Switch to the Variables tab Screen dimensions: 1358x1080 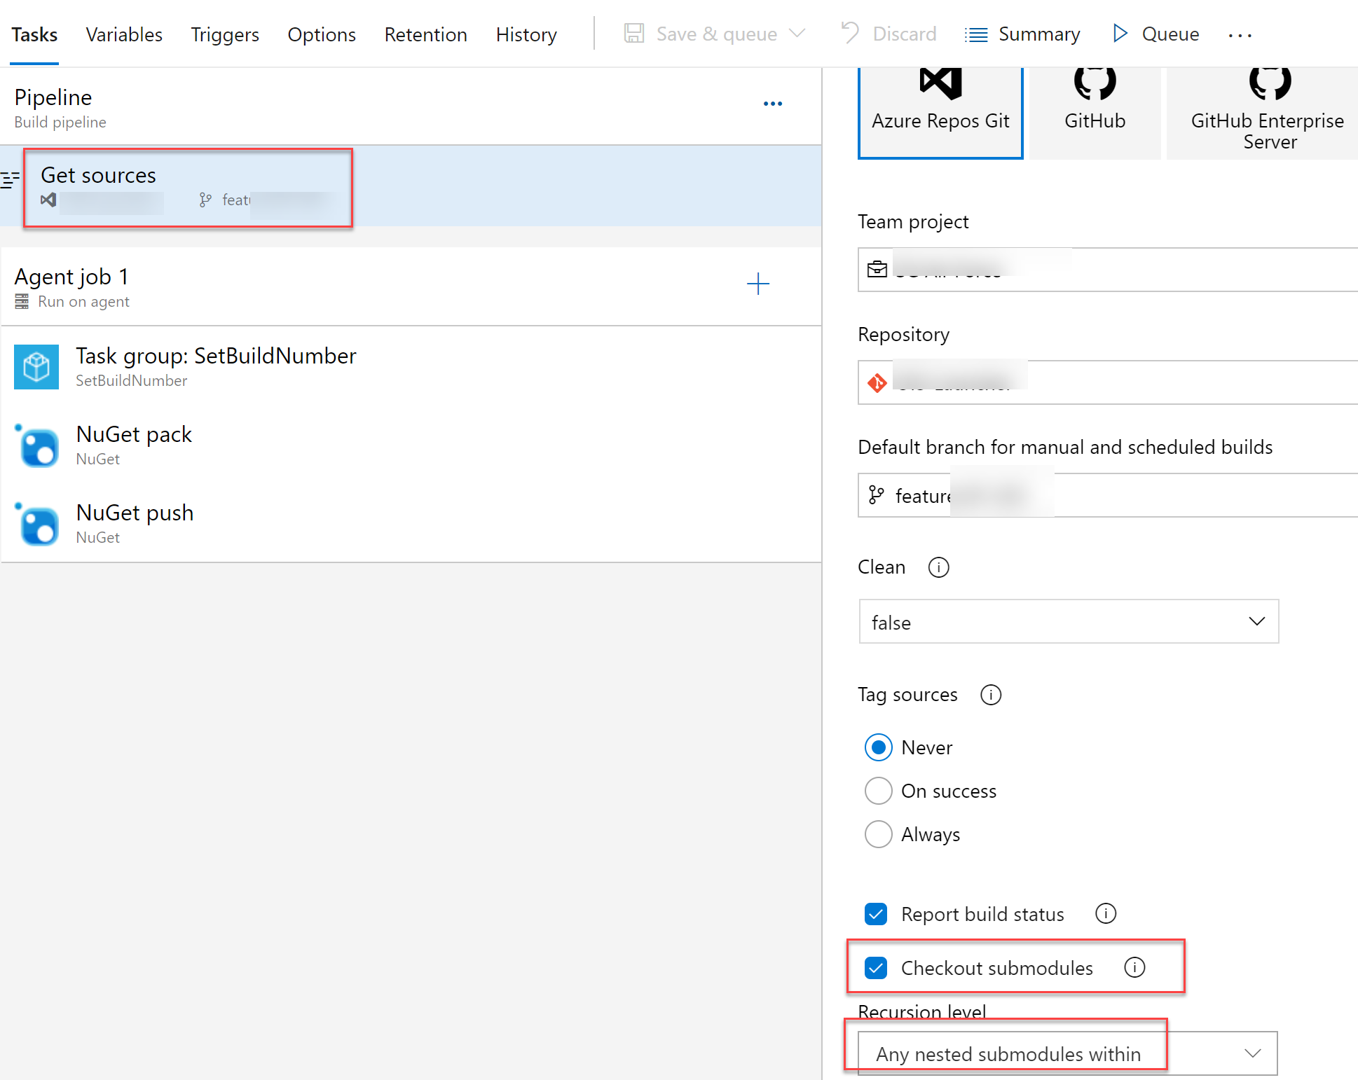(124, 34)
